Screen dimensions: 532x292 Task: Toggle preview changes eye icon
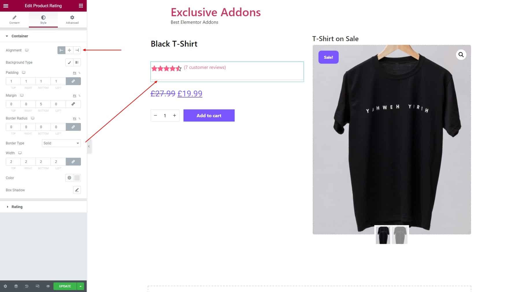tap(48, 286)
